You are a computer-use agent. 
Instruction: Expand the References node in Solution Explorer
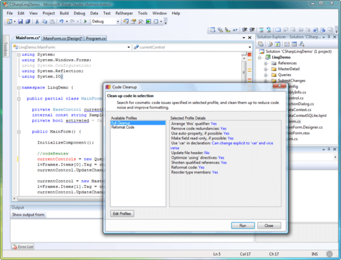tap(266, 63)
